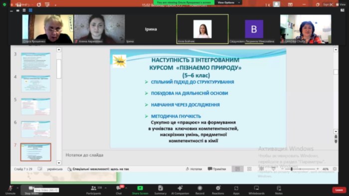The width and height of the screenshot is (349, 196).
Task: Click the green Share Screen icon
Action: click(x=140, y=188)
